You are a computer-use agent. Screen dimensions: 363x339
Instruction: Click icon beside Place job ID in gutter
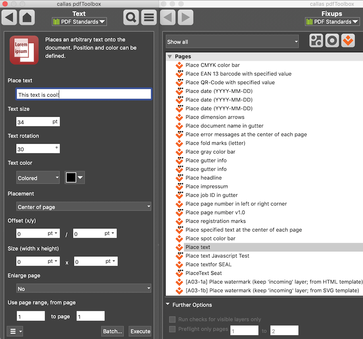click(x=179, y=196)
